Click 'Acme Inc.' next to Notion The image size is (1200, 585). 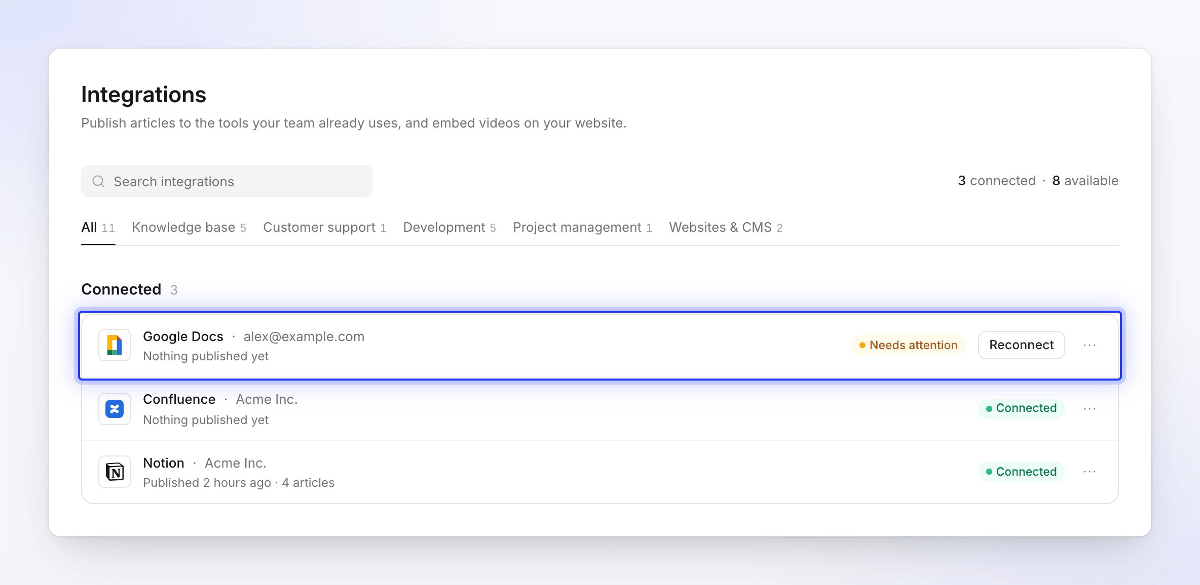pyautogui.click(x=236, y=463)
